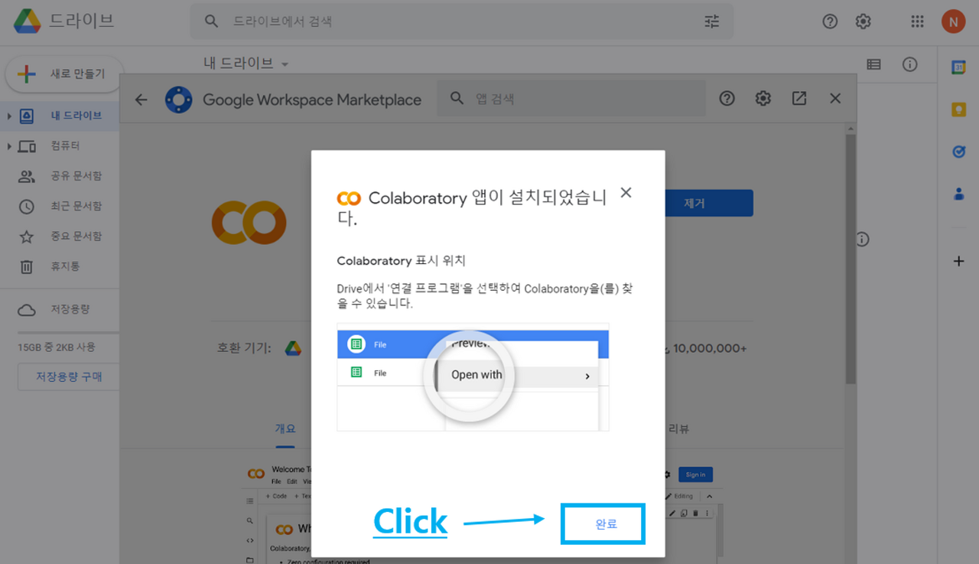Click the 드라이브에서 검색 search box
979x564 pixels.
tap(461, 21)
